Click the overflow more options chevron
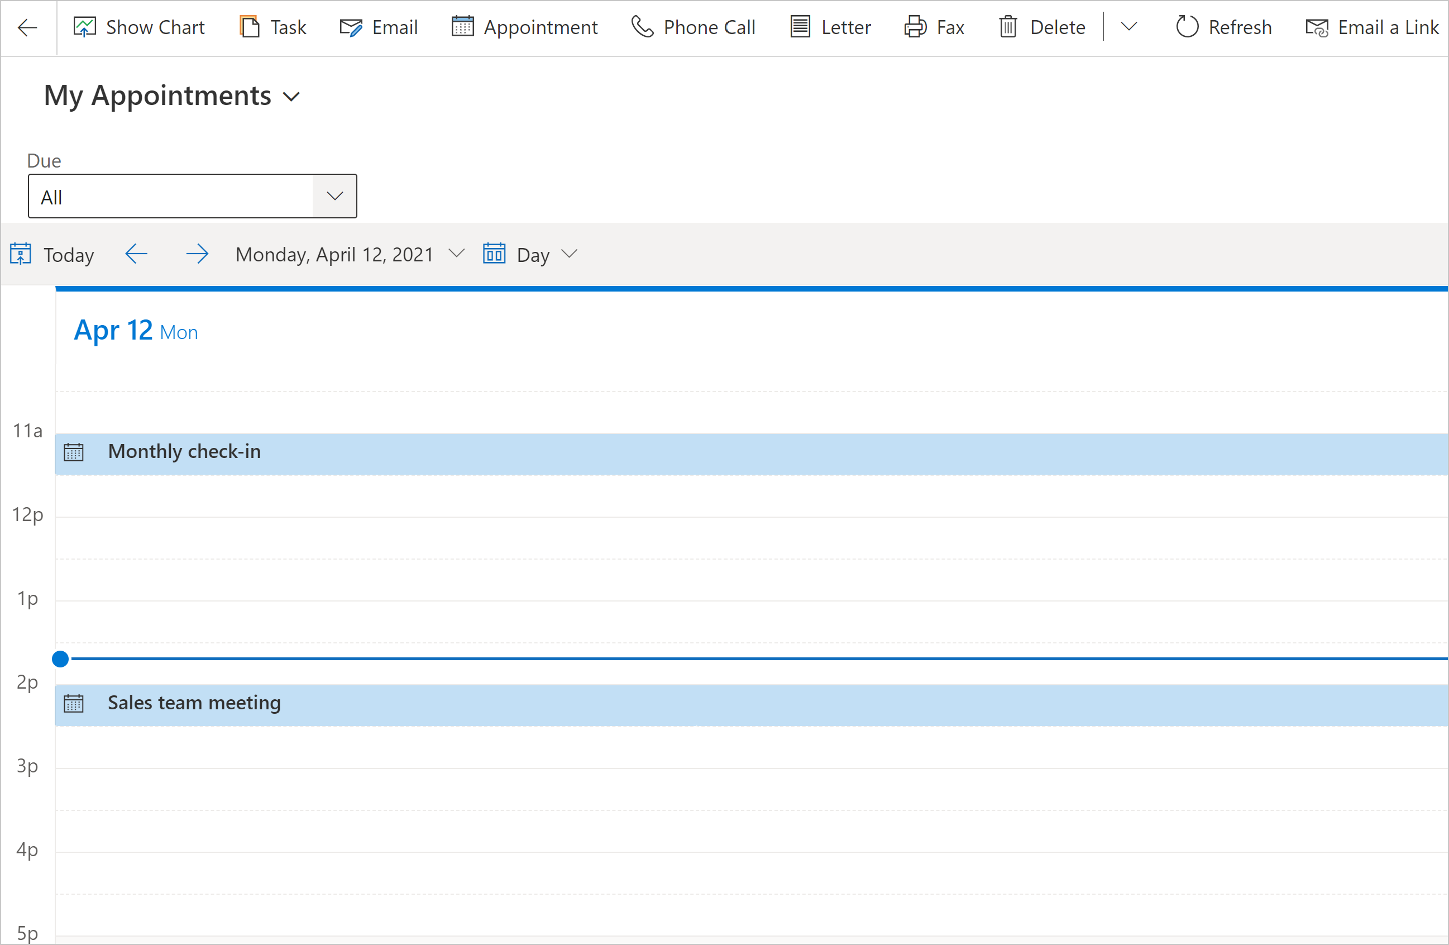This screenshot has height=945, width=1449. [1128, 27]
